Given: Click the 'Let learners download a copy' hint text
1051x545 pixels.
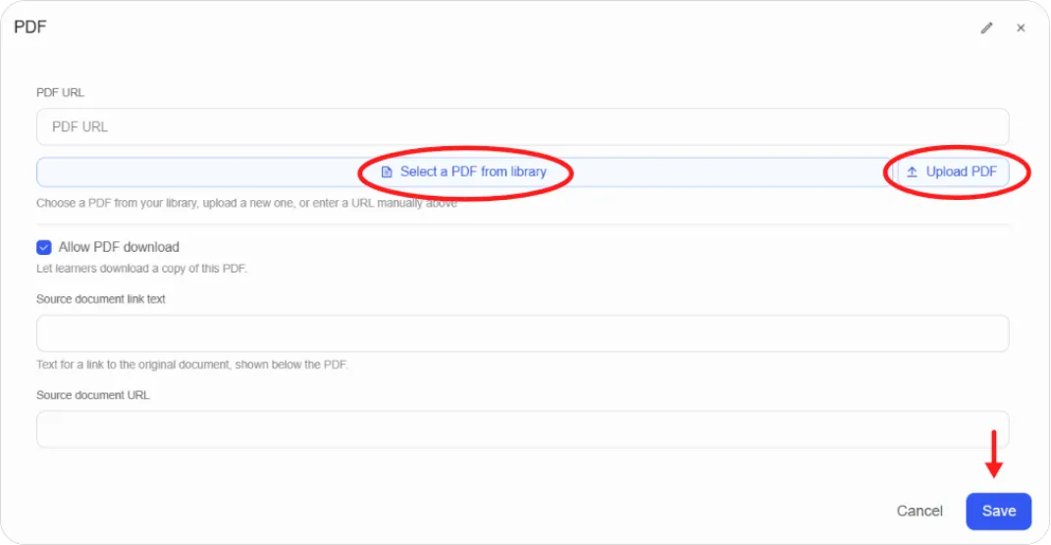Looking at the screenshot, I should 142,269.
